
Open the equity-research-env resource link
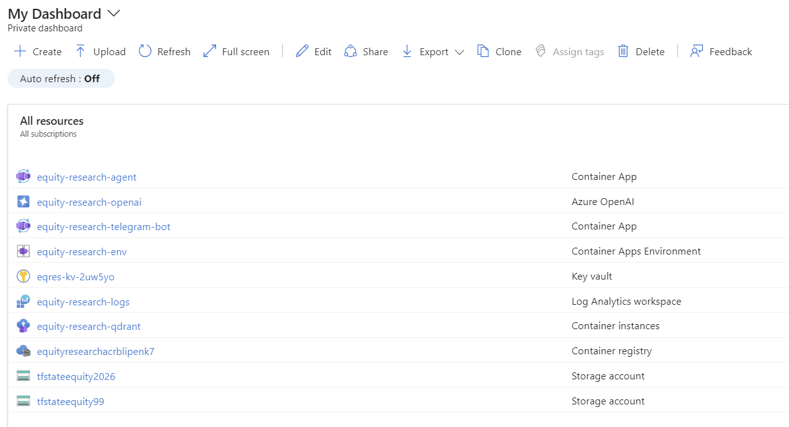coord(82,251)
